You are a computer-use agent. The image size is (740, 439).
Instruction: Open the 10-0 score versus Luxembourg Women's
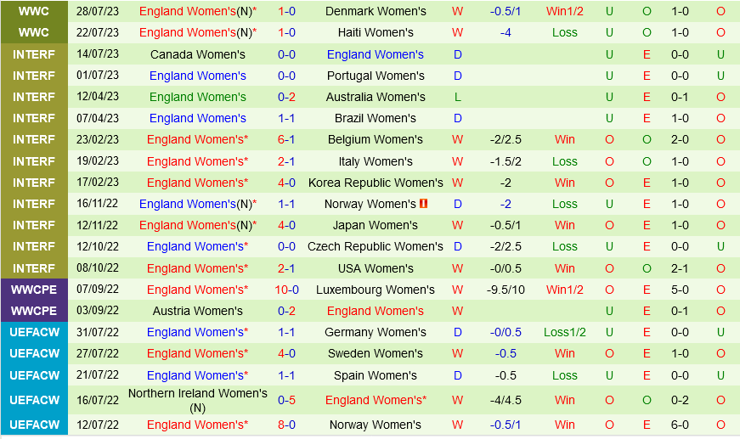286,290
